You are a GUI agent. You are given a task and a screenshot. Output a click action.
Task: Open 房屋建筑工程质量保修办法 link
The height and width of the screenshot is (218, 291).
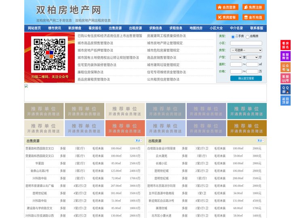point(167,36)
